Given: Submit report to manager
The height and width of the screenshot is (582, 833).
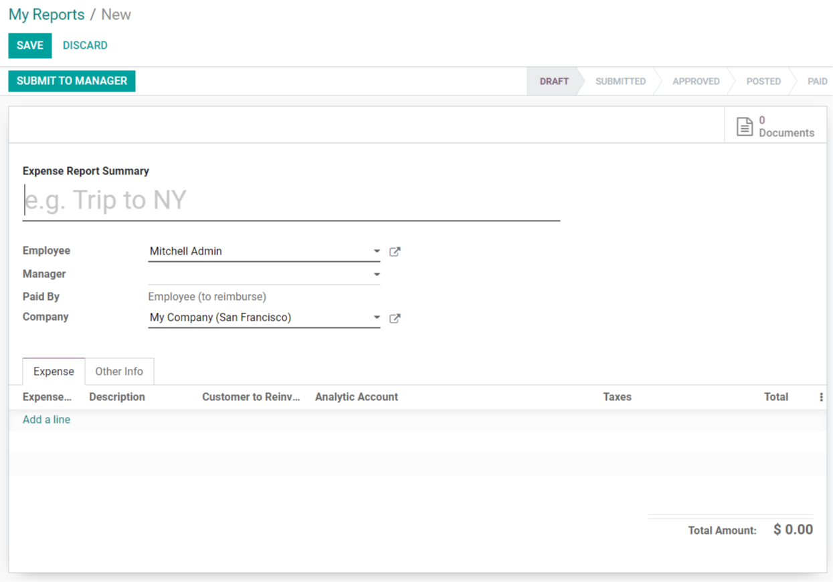Looking at the screenshot, I should [72, 81].
